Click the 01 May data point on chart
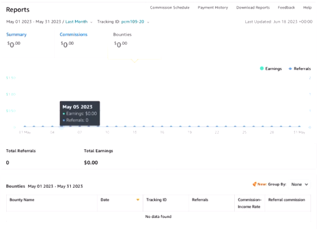321x229 pixels. point(25,126)
